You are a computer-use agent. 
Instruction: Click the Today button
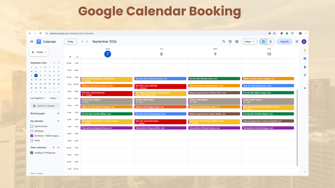70,42
